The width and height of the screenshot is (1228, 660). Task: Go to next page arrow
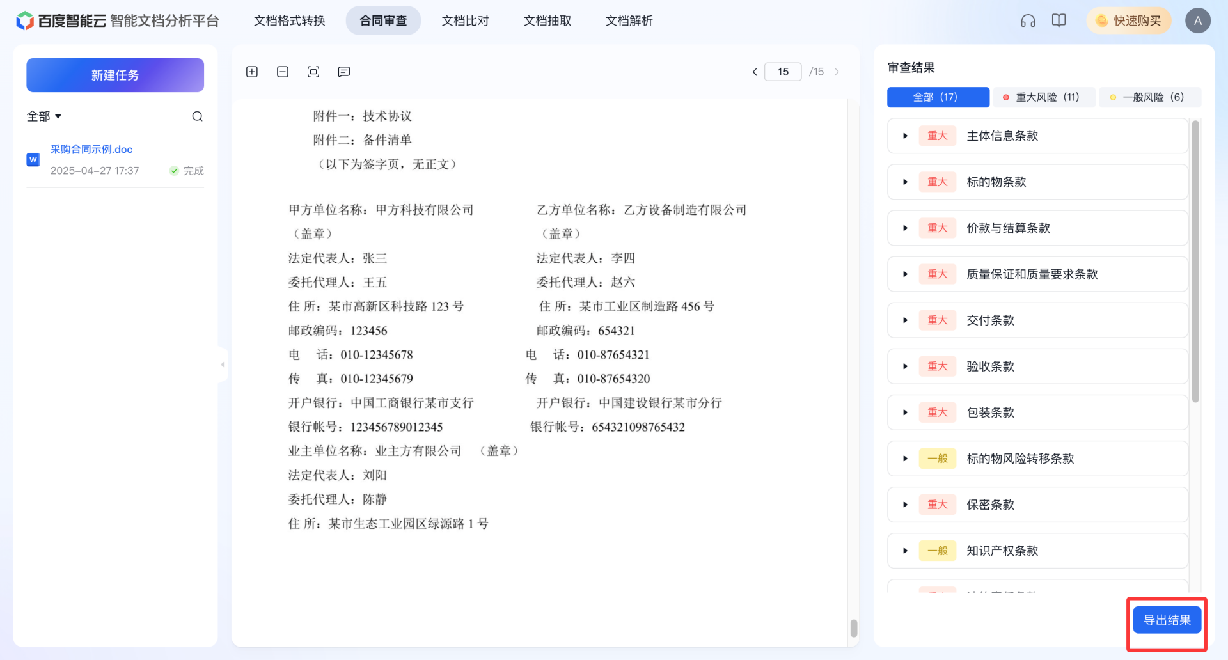point(837,72)
